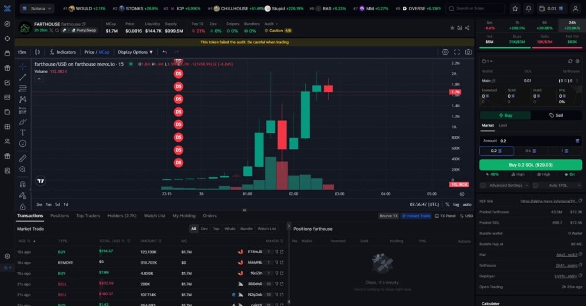The image size is (586, 306).
Task: Collapse the chart indicator legend arrow
Action: (39, 79)
